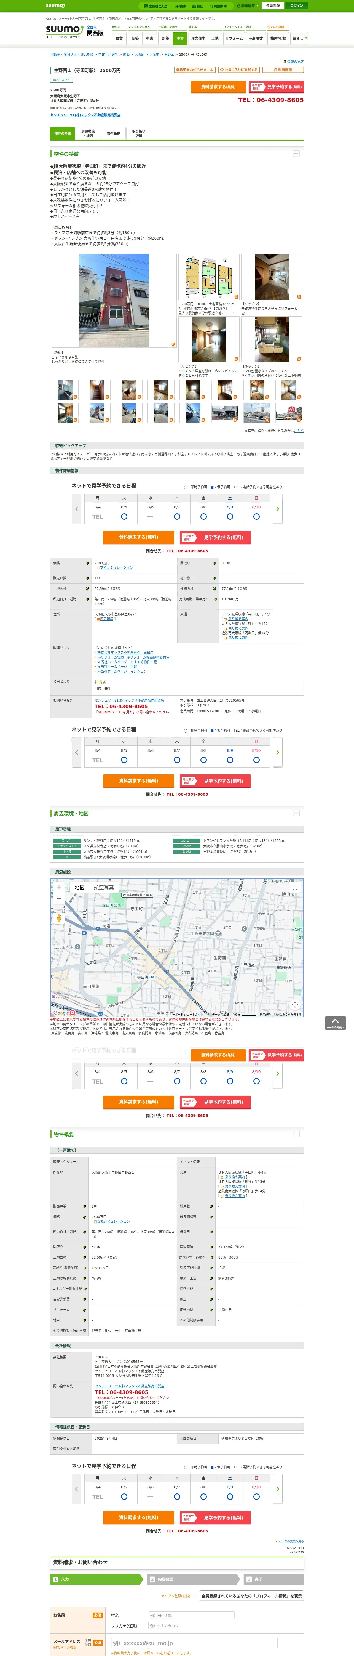
Task: Select the 8/9 circle in the first viewing calendar
Action: (230, 517)
